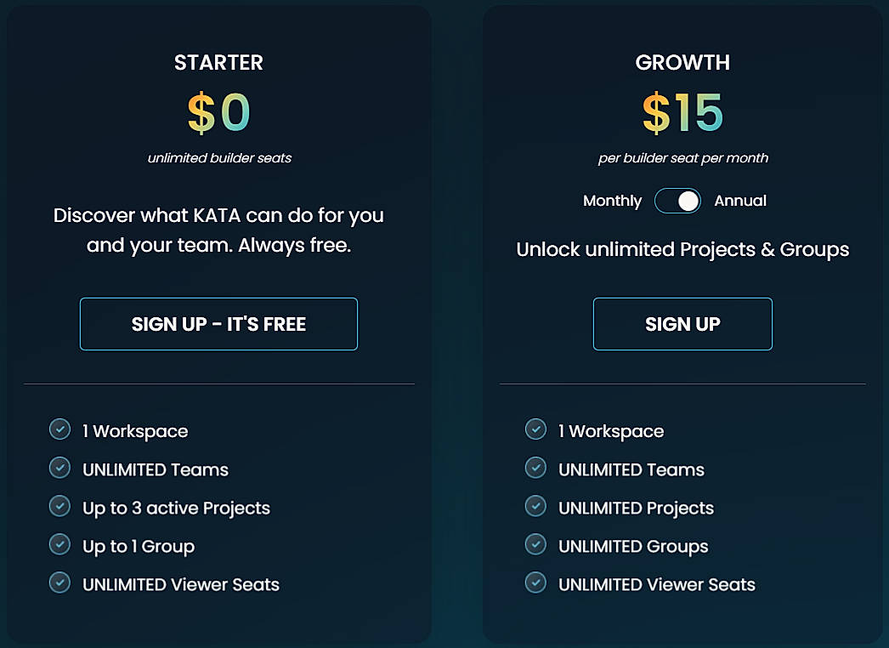Click the checkmark beside Growth's UNLIMITED Viewer Seats
This screenshot has width=889, height=648.
[x=535, y=583]
